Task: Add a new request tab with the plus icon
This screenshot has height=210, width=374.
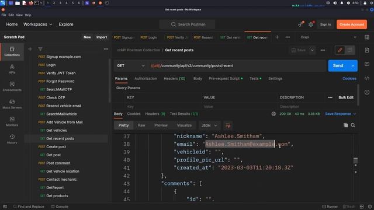Action: click(x=277, y=37)
